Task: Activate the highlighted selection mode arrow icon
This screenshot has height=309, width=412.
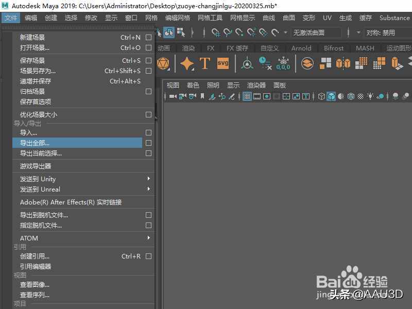Action: pyautogui.click(x=169, y=32)
